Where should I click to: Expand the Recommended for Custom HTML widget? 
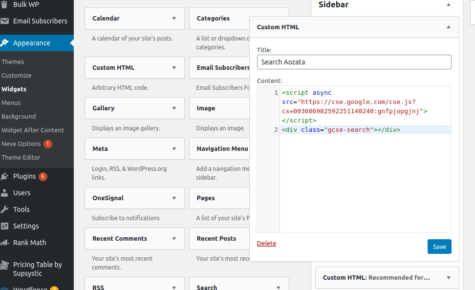click(448, 278)
